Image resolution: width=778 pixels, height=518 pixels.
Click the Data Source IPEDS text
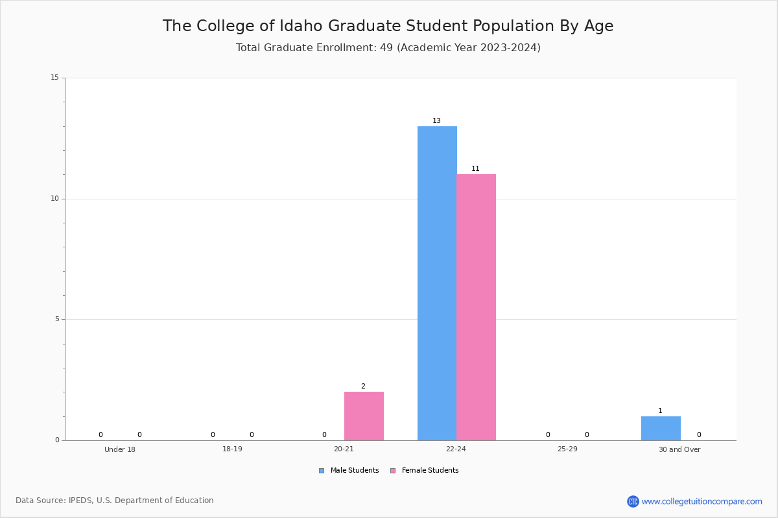115,501
